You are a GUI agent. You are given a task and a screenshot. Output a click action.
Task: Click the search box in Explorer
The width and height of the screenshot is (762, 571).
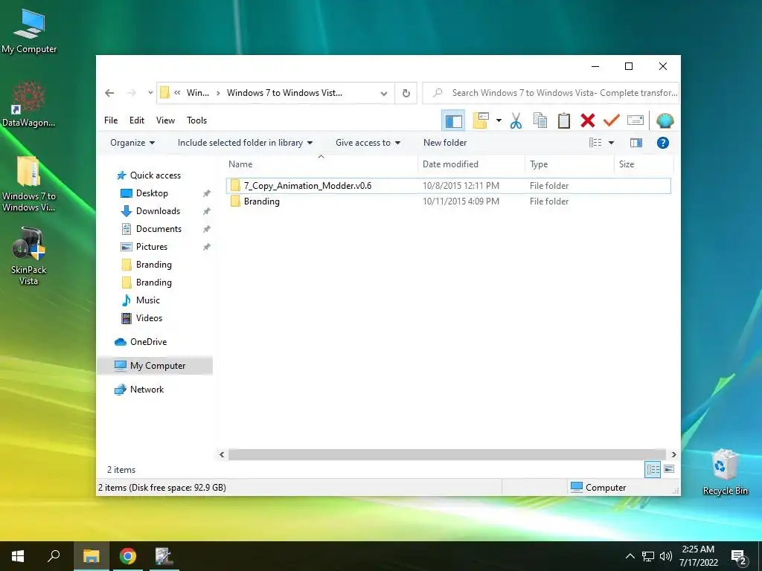551,93
